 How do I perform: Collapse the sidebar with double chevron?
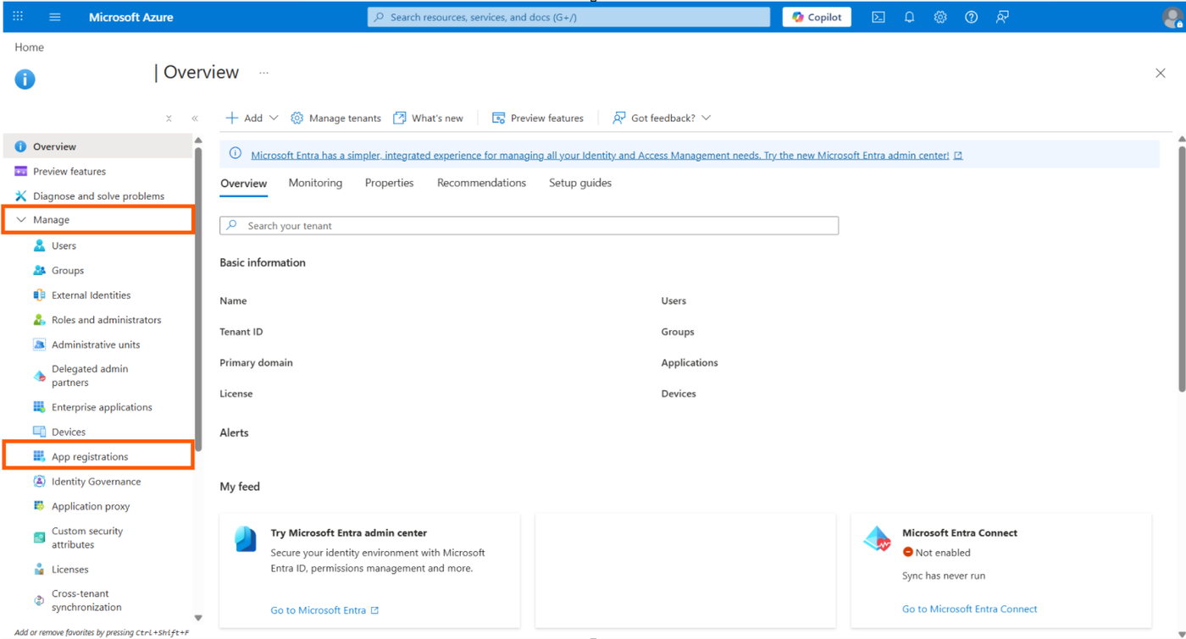(195, 118)
